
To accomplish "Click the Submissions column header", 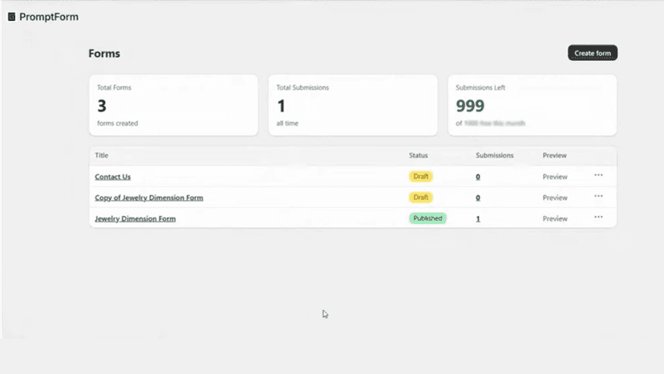I will pos(495,155).
